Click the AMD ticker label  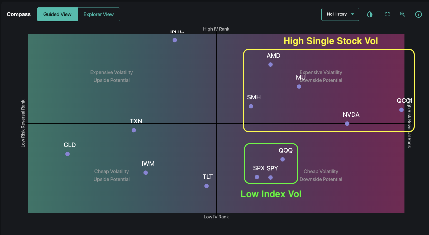[273, 56]
